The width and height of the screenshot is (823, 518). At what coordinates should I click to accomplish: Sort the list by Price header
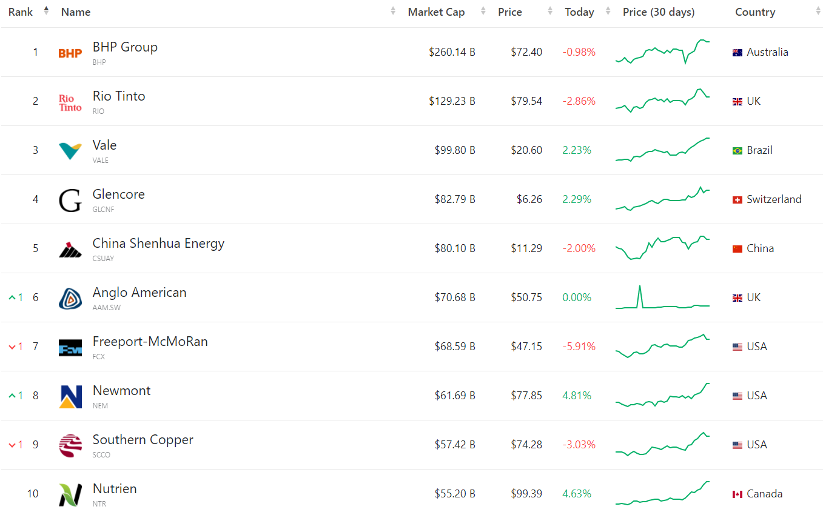[509, 12]
